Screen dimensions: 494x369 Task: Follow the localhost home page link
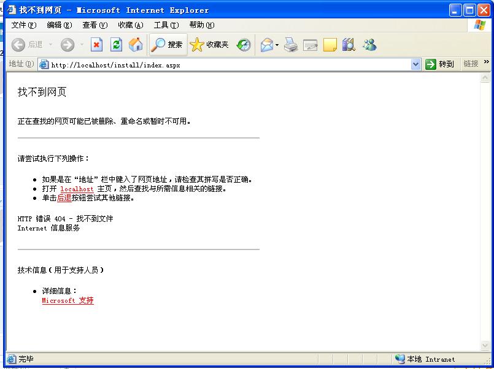point(77,189)
